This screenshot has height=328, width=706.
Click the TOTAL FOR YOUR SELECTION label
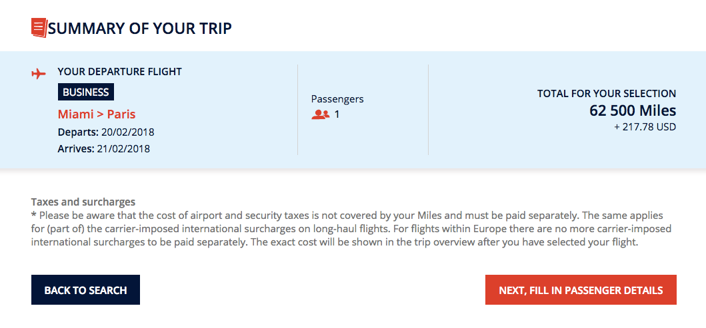pos(607,94)
